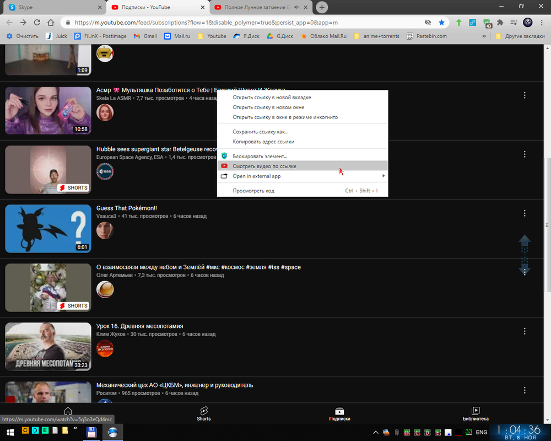Image resolution: width=551 pixels, height=441 pixels.
Task: Click the floppy disk taskbar icon
Action: click(91, 432)
